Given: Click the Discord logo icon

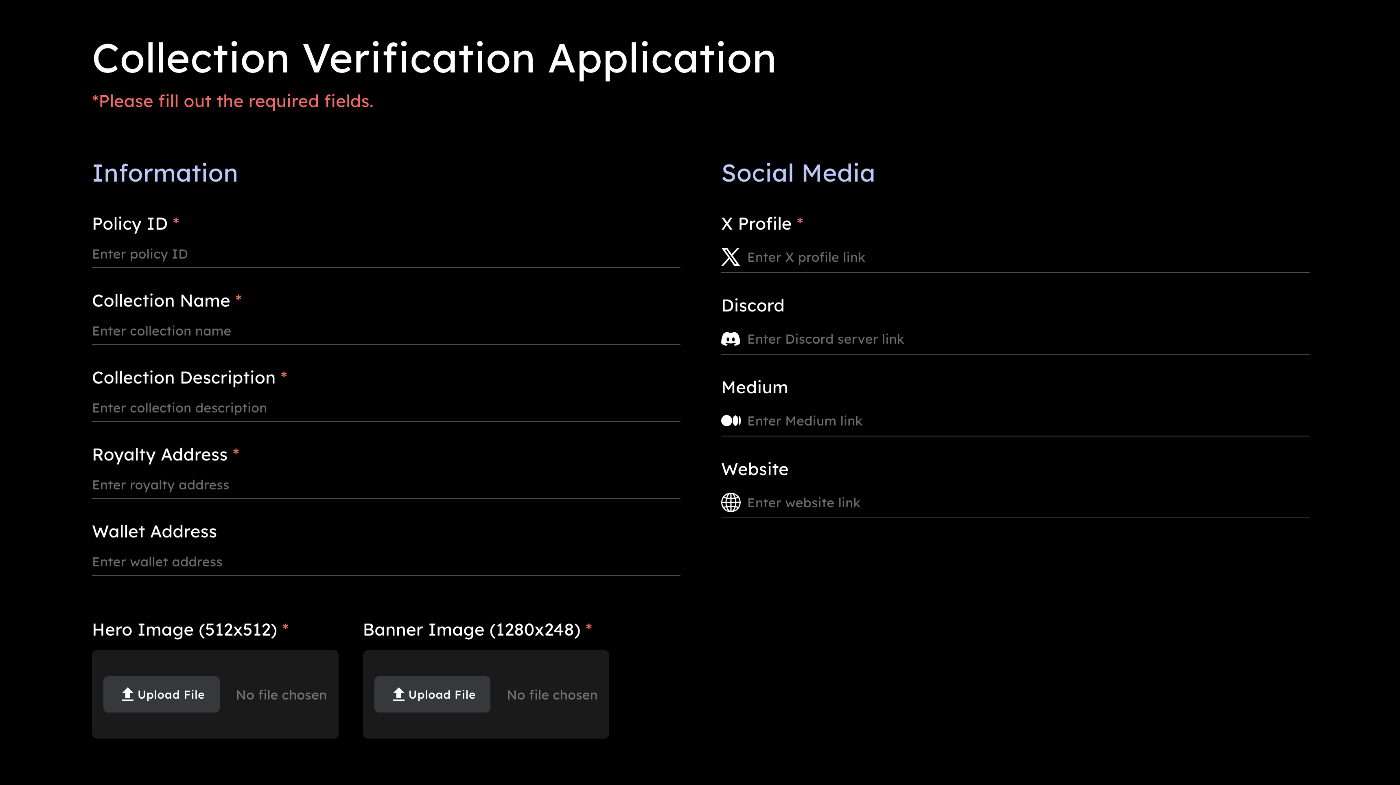Looking at the screenshot, I should tap(731, 339).
